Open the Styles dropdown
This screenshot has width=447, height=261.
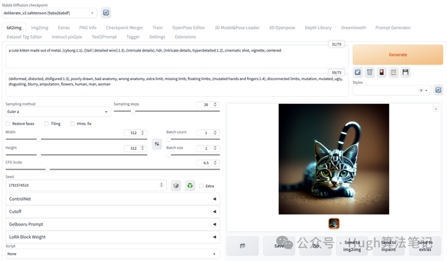[x=392, y=91]
